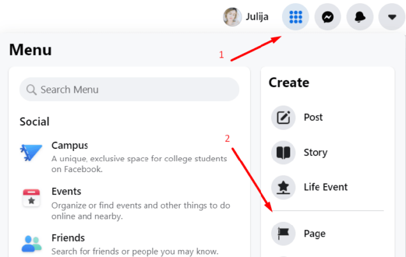Image resolution: width=406 pixels, height=257 pixels.
Task: Create a new Page from the label
Action: click(315, 234)
